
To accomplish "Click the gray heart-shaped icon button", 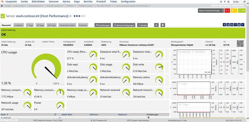I will (157, 25).
